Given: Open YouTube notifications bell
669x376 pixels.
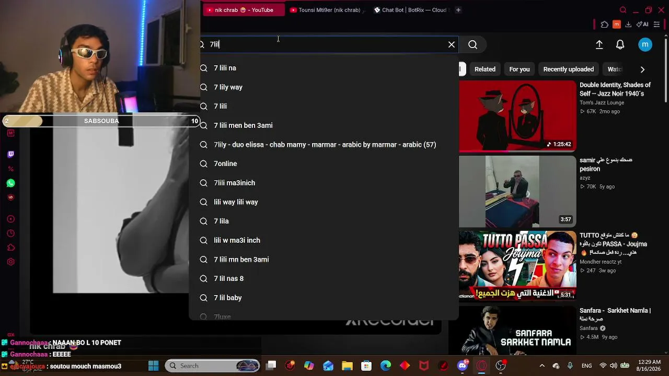Looking at the screenshot, I should (620, 45).
